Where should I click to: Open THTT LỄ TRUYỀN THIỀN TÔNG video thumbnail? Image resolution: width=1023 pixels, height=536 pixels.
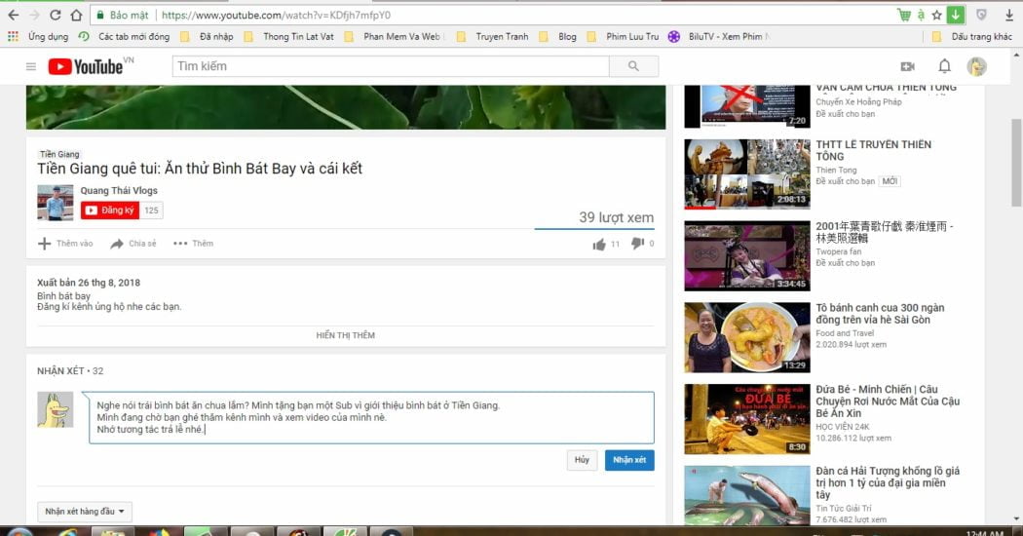point(747,173)
